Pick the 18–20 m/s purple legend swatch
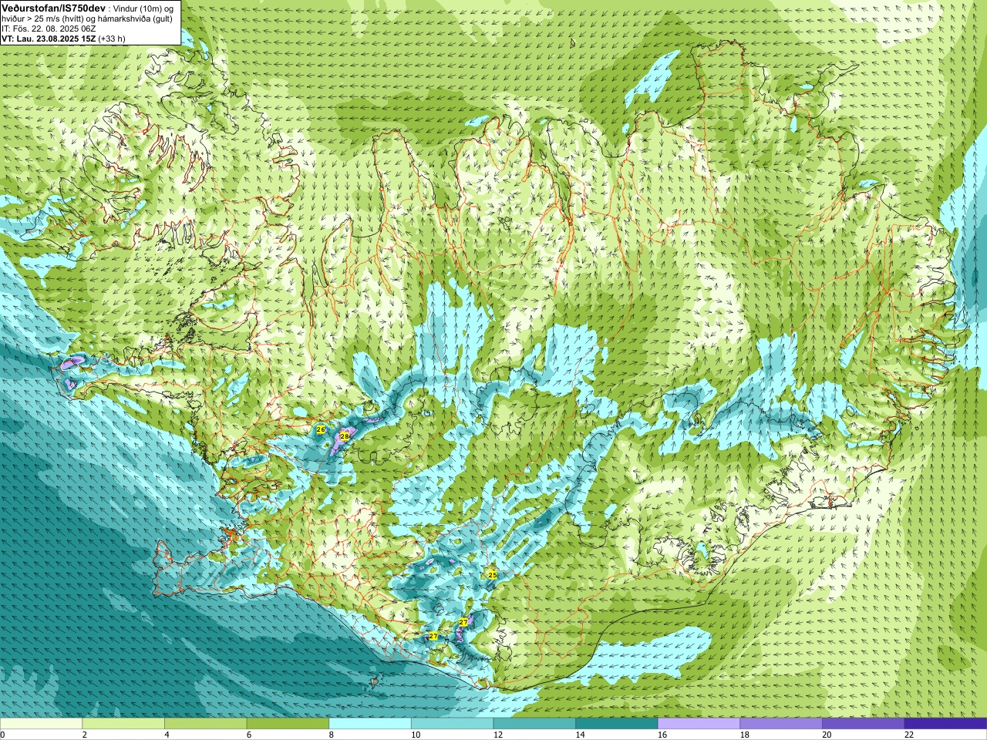Image resolution: width=987 pixels, height=740 pixels. 781,724
